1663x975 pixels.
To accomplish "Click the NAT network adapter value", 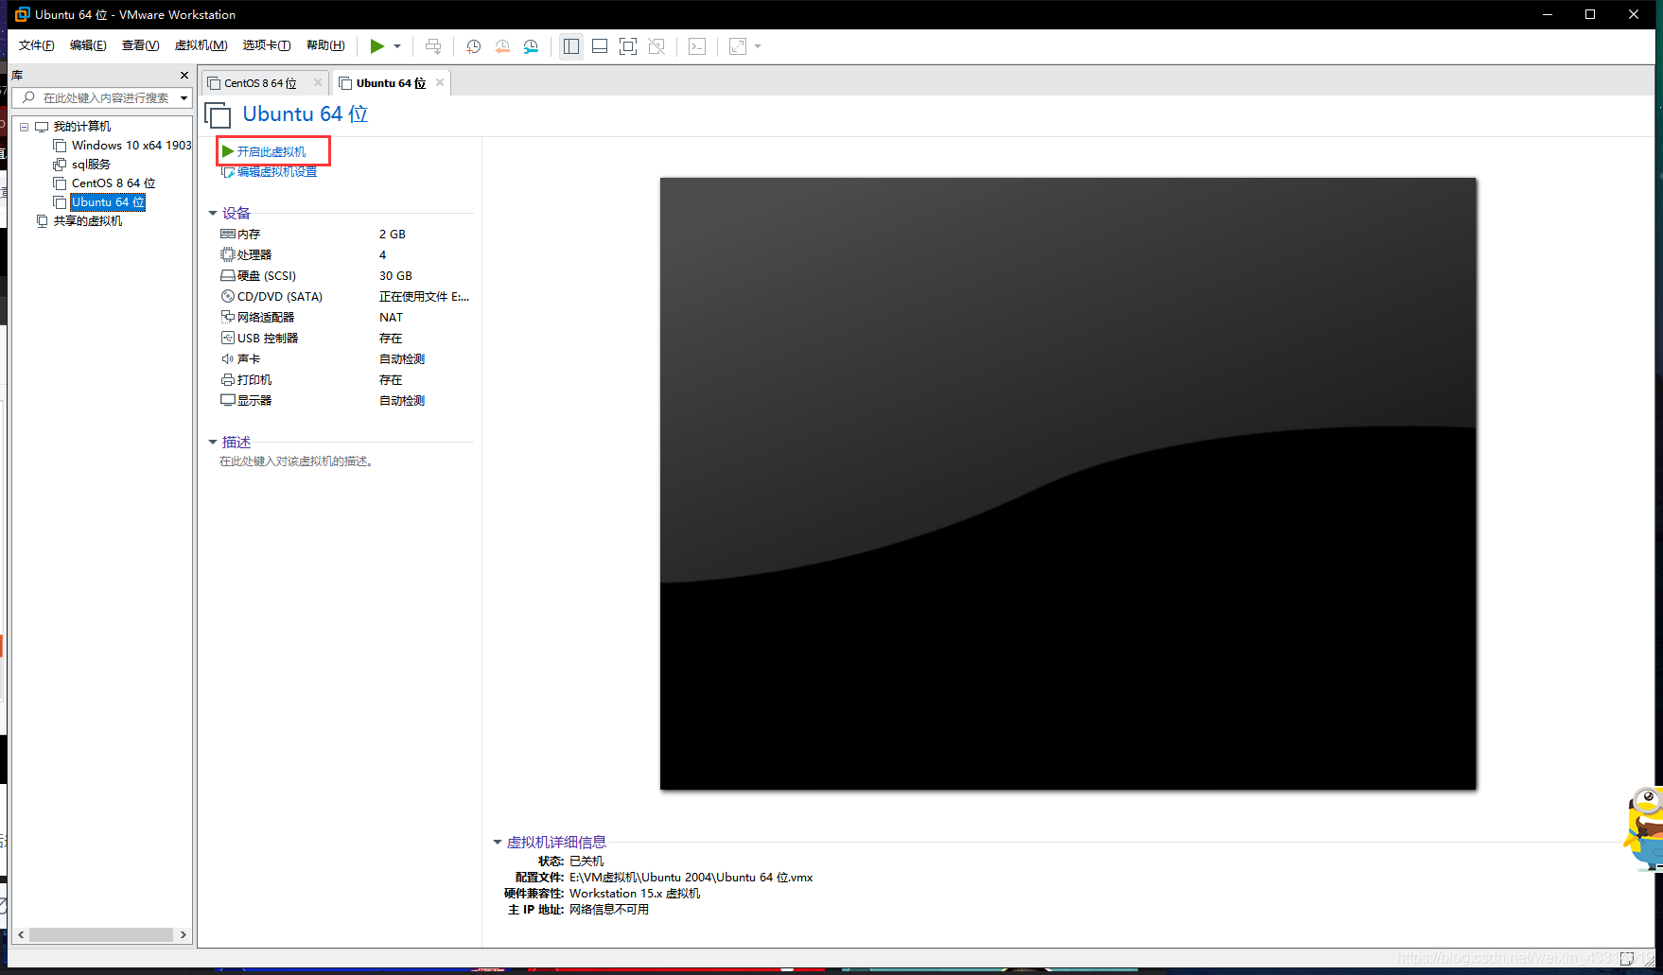I will (x=391, y=318).
